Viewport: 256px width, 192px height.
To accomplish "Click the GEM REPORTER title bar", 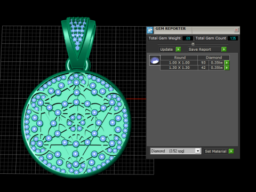I will [194, 30].
